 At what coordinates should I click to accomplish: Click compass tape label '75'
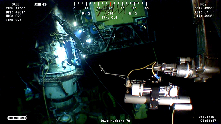point(135,8)
